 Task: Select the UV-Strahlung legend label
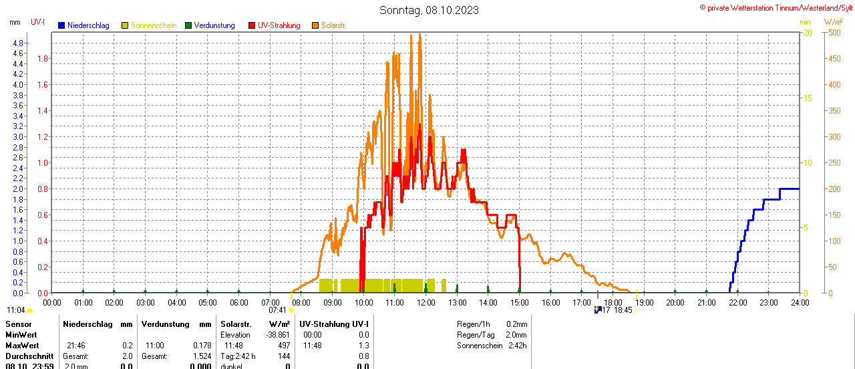[x=279, y=25]
